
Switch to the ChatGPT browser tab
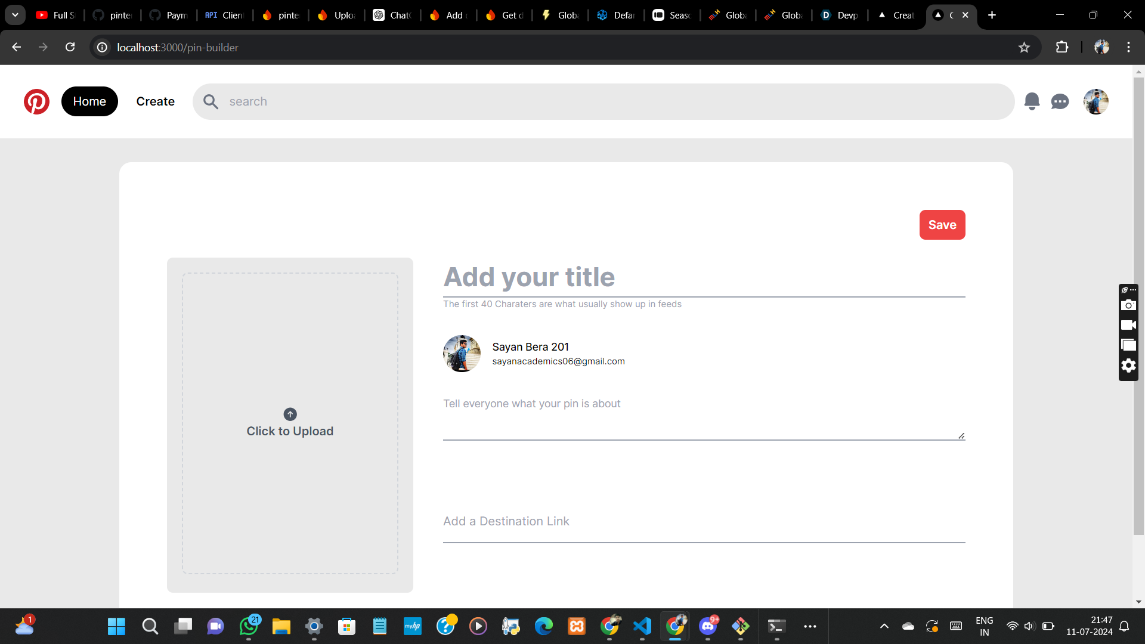392,15
